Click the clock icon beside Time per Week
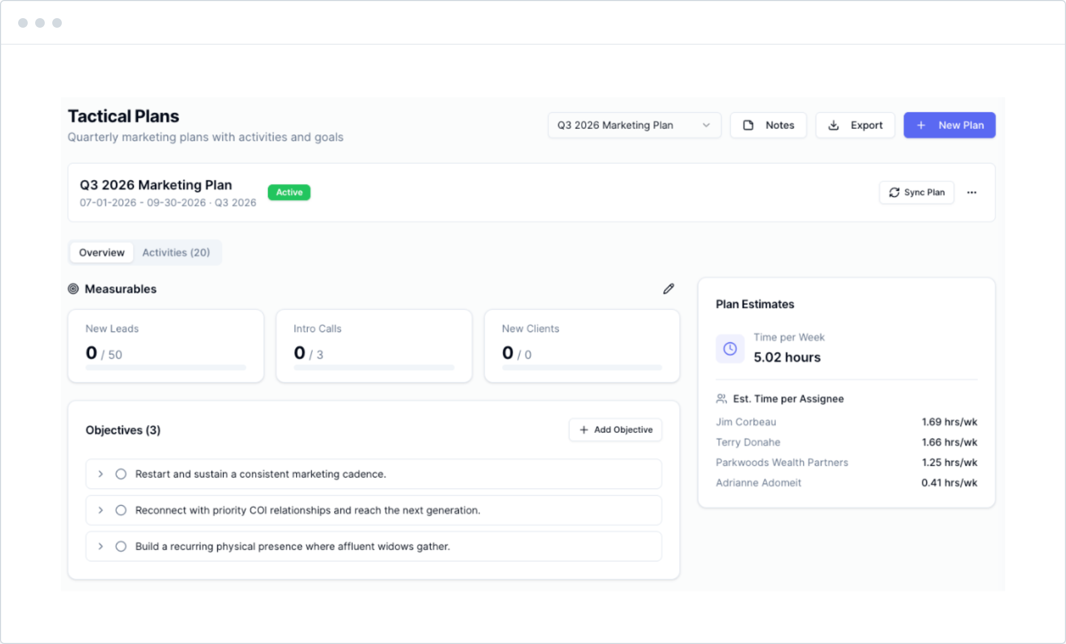Image resolution: width=1066 pixels, height=644 pixels. coord(730,349)
